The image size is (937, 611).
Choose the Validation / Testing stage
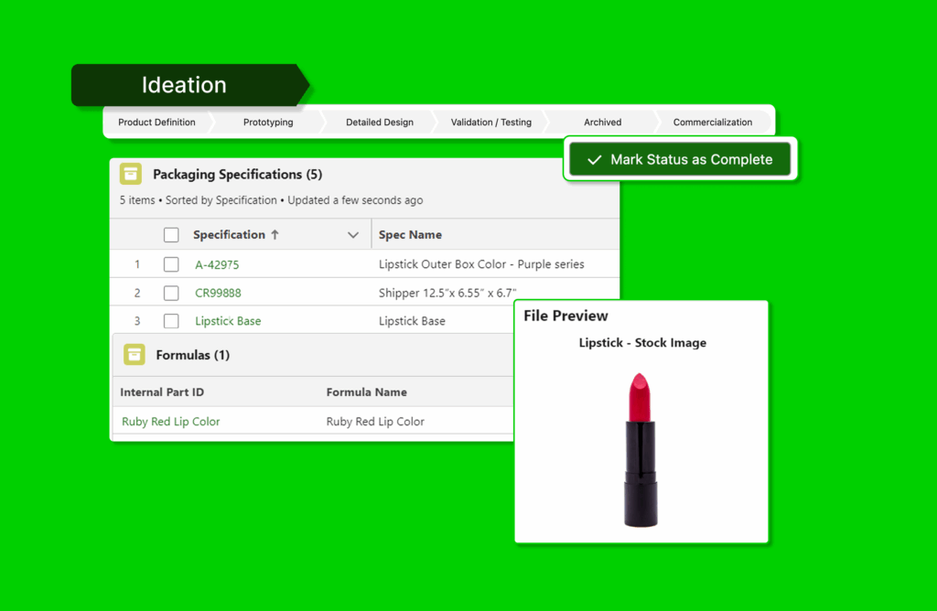point(490,122)
